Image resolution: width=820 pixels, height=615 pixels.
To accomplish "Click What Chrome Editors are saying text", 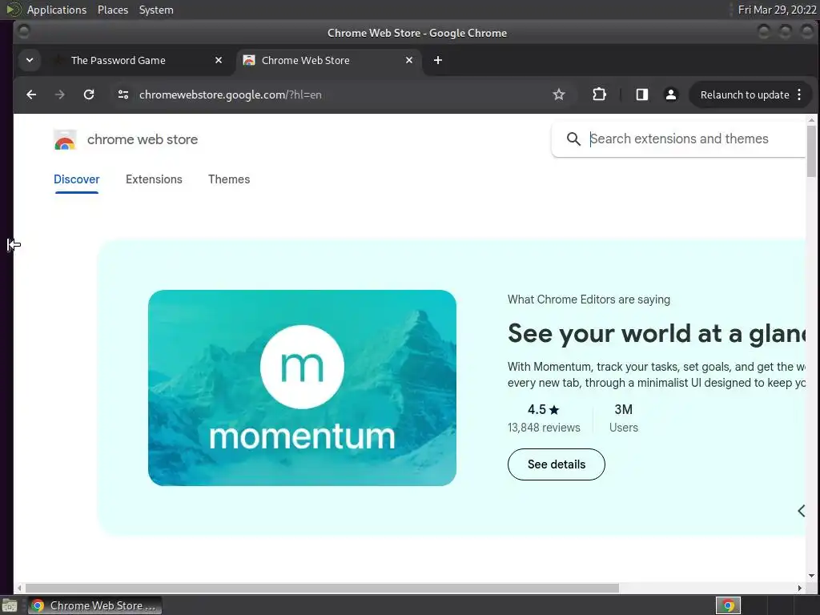I will [x=589, y=299].
